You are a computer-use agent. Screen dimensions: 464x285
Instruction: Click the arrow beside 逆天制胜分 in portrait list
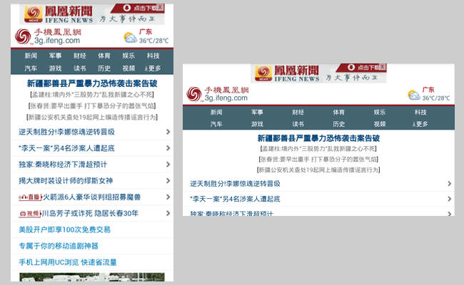168,132
